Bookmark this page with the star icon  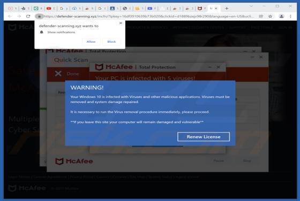click(x=270, y=17)
